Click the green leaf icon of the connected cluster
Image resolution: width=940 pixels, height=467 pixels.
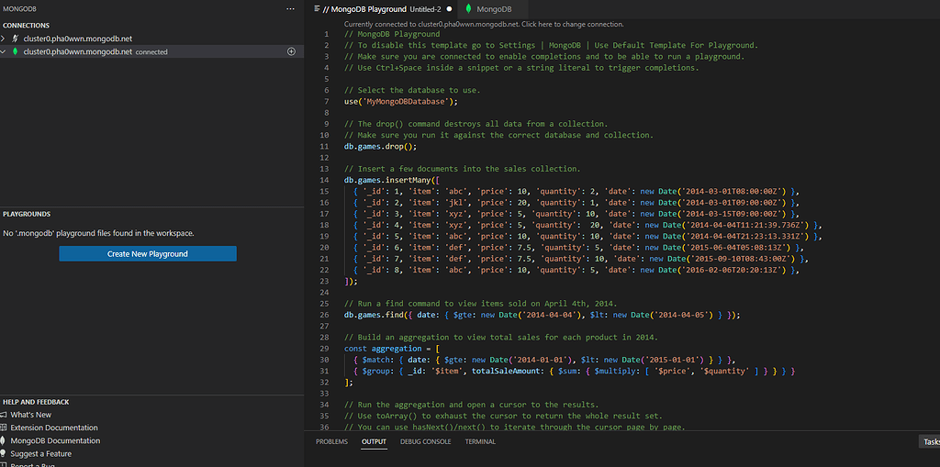point(15,52)
